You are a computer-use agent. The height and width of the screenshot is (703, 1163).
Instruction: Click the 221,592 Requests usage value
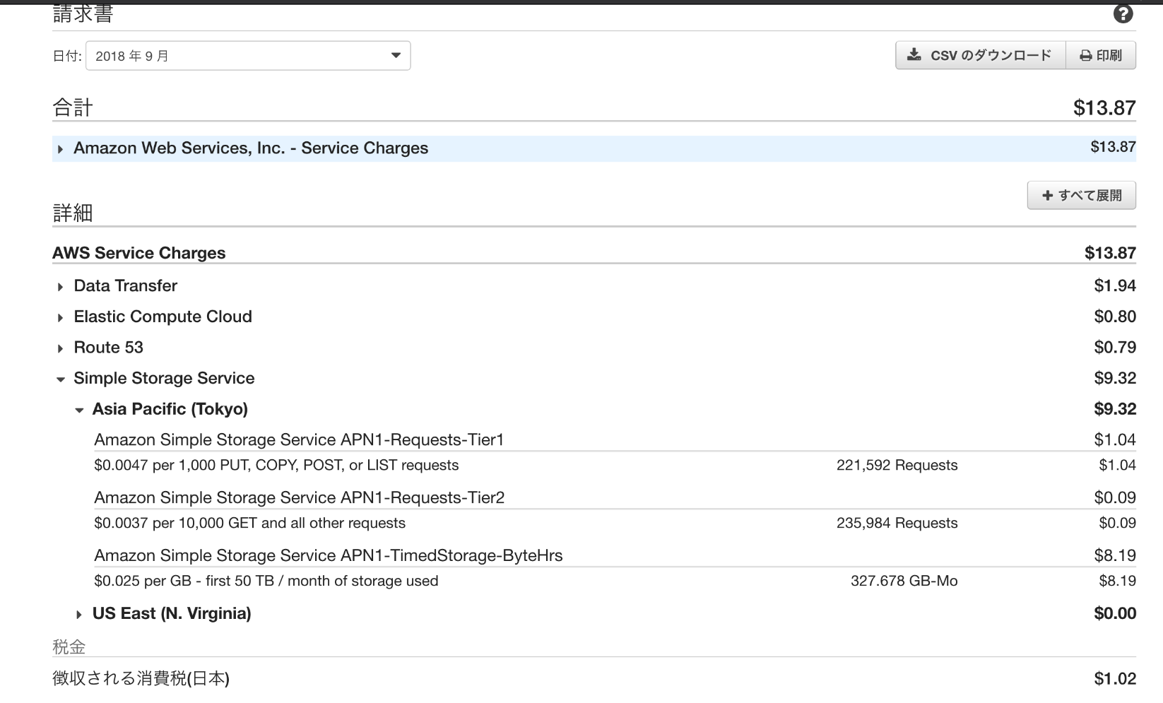tap(897, 465)
